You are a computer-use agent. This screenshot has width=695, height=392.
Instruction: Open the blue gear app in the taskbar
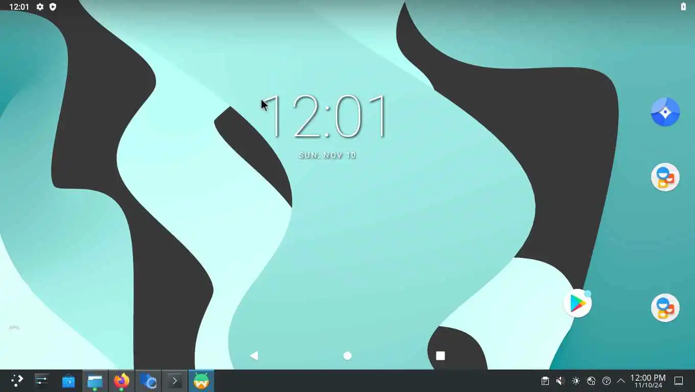tap(148, 381)
